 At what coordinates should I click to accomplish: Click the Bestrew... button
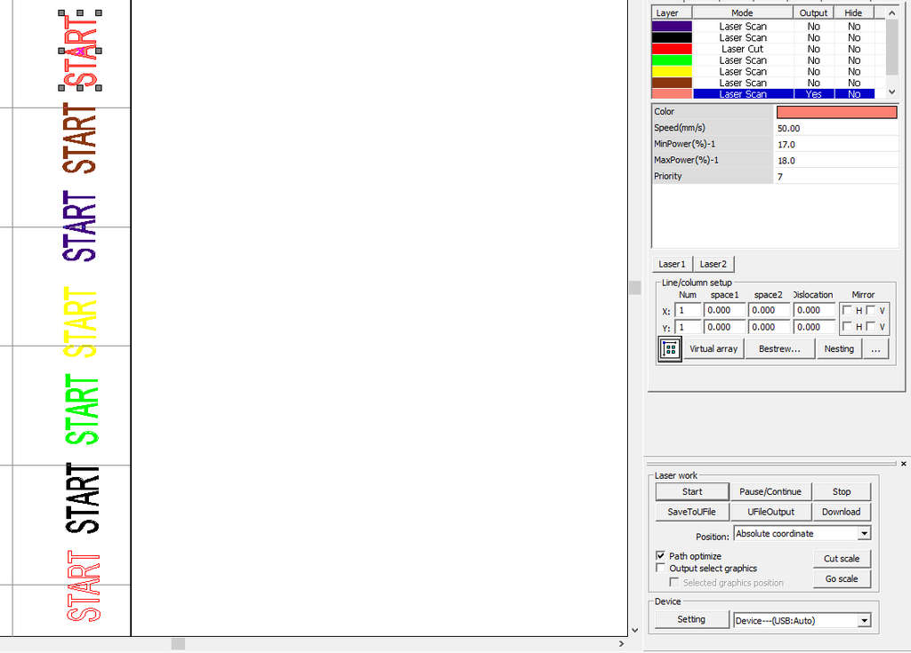tap(779, 349)
